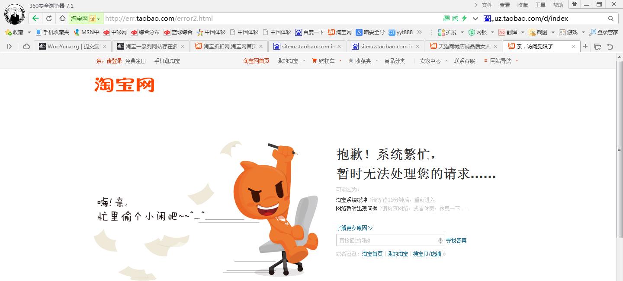Open the tab list window icon
Screen dimensions: 623x281
(597, 46)
